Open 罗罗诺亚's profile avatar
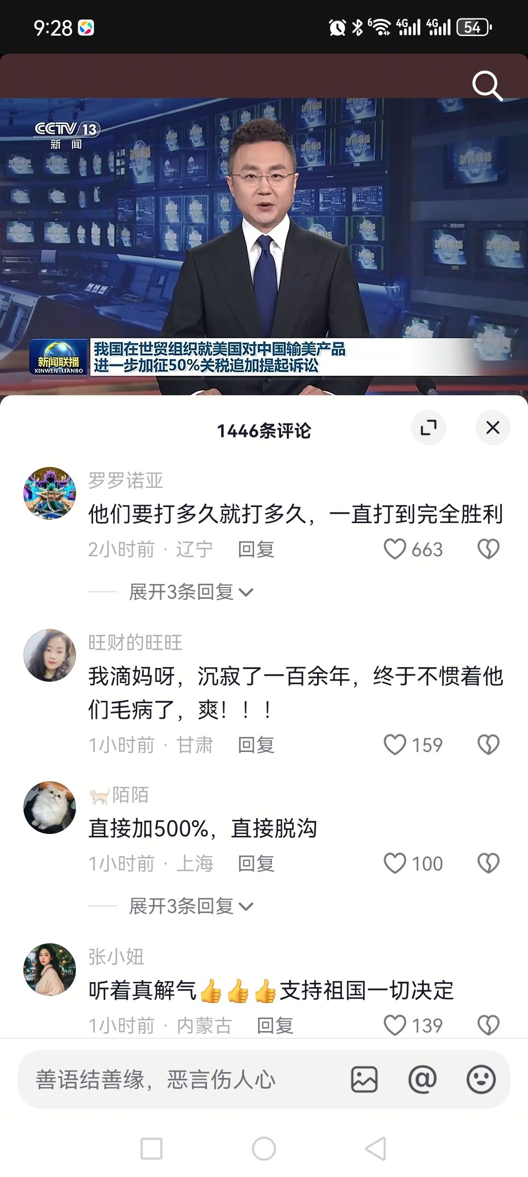This screenshot has width=528, height=1177. (50, 493)
